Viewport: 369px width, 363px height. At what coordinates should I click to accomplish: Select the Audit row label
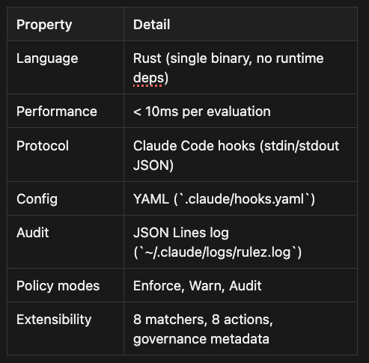[33, 233]
